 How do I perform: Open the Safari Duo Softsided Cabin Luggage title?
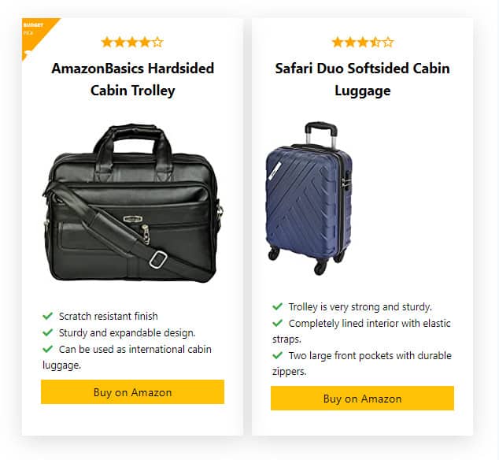tap(362, 79)
